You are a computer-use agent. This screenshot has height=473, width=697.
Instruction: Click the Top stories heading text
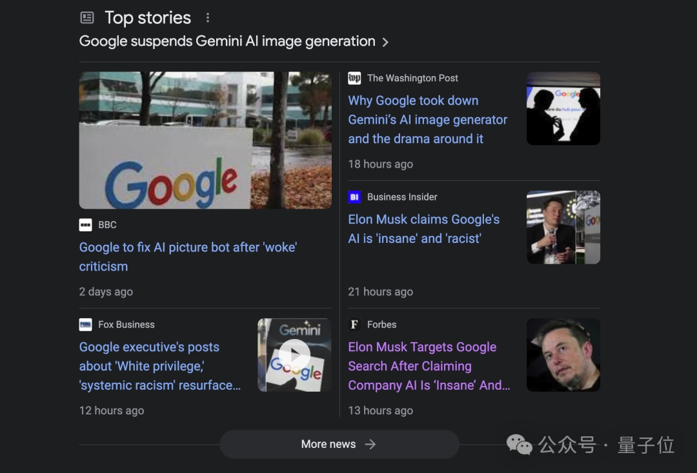point(148,18)
